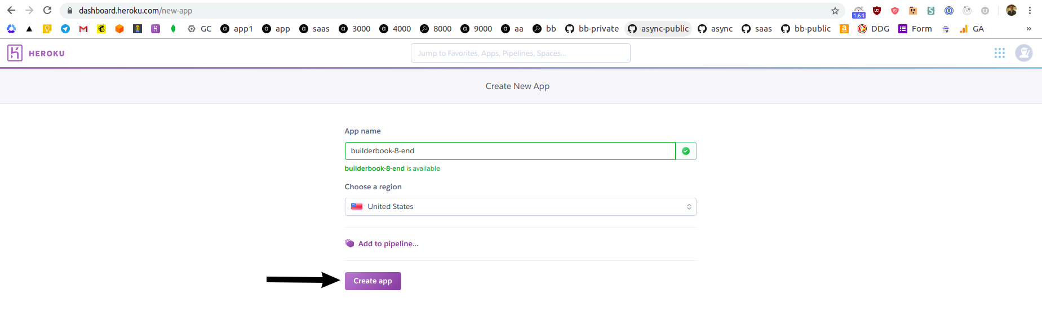Open the Amazon bookmark icon
The width and height of the screenshot is (1042, 329).
point(844,29)
